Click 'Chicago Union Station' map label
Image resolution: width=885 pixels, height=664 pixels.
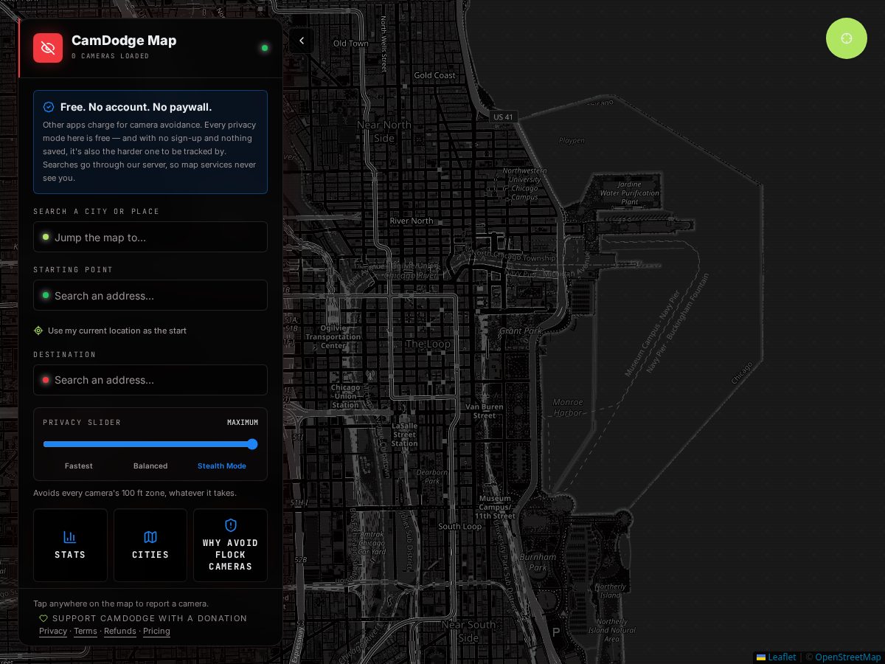click(345, 396)
